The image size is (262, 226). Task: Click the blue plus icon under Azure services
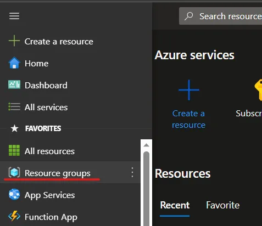tap(189, 90)
